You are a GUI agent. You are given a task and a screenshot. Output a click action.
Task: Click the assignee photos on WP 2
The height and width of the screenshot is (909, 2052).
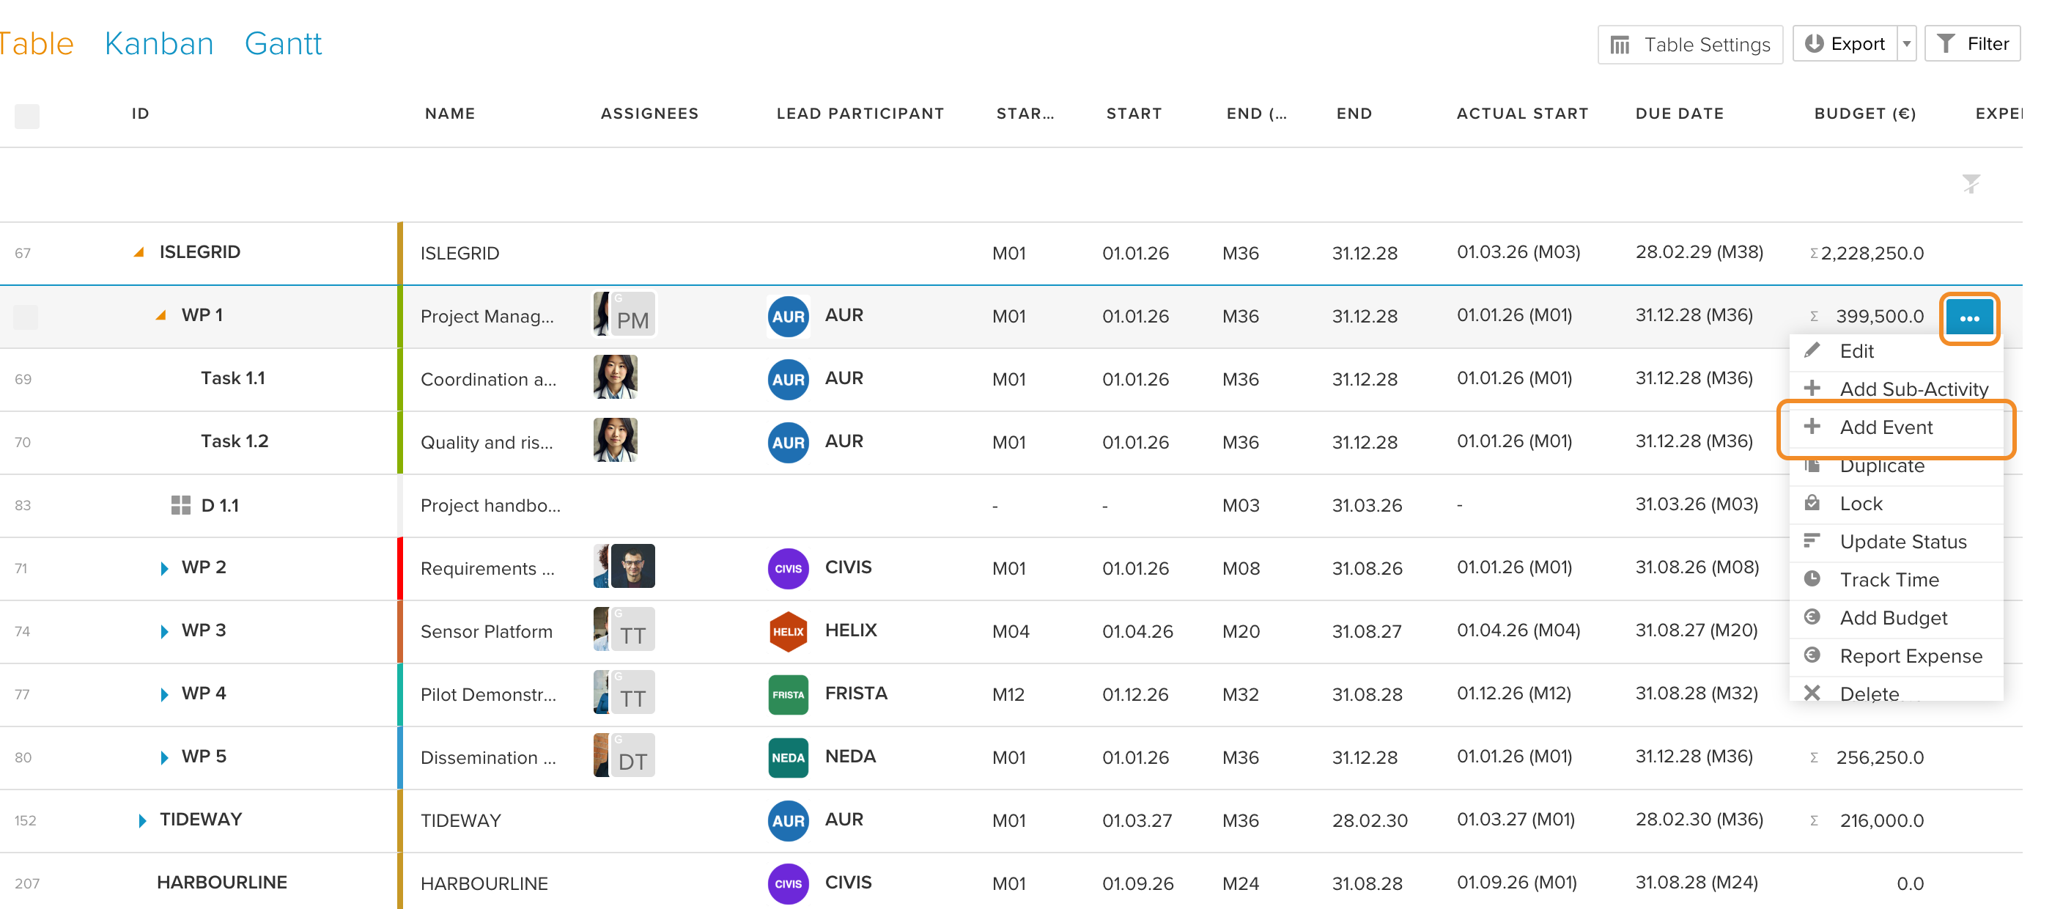(x=624, y=566)
